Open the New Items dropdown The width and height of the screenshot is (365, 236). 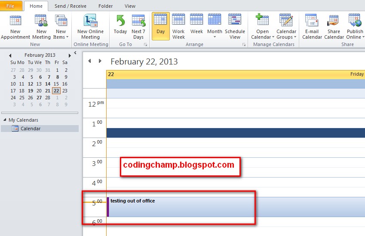point(61,27)
